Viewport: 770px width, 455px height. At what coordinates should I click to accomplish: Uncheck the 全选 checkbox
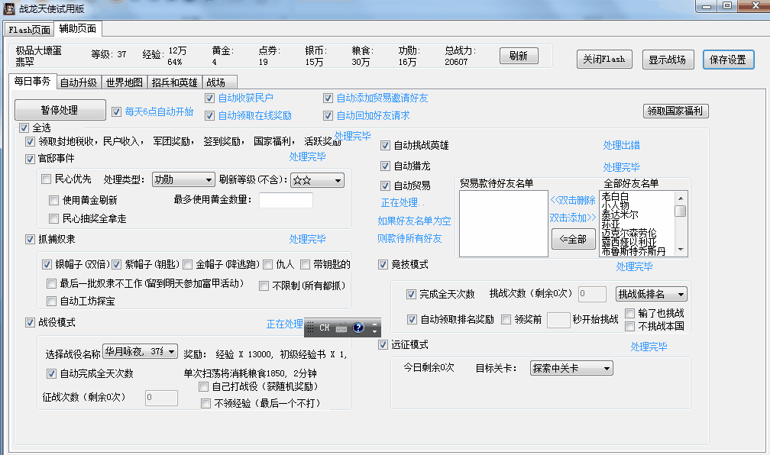pos(24,127)
